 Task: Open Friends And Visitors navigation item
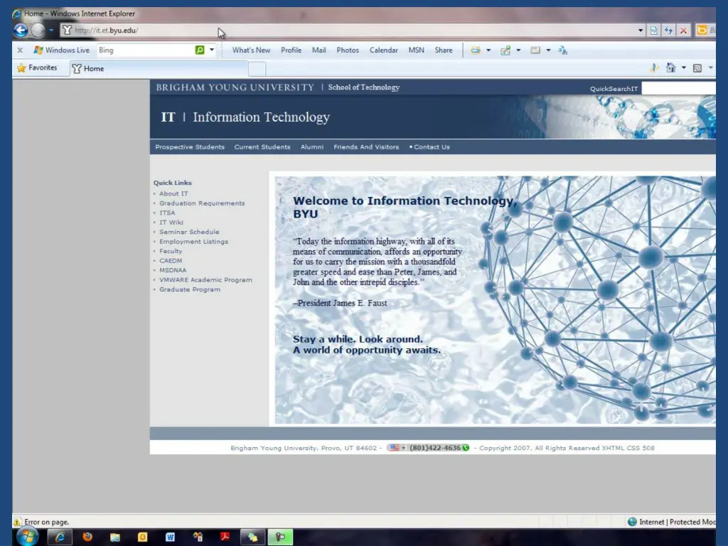(x=366, y=146)
